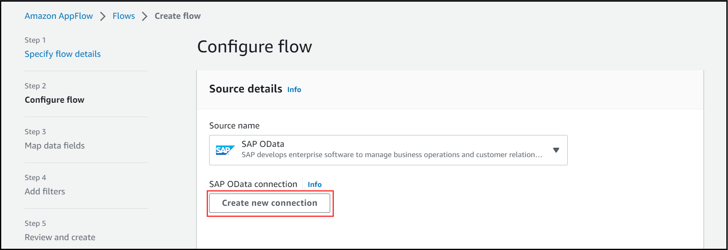Select the Map data fields step
Screen dimensions: 728x250
click(55, 146)
